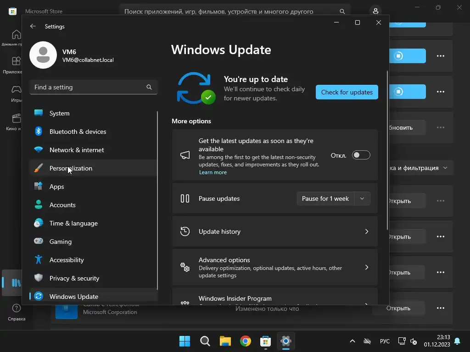Image resolution: width=470 pixels, height=352 pixels.
Task: Click the Time & language clock icon
Action: pos(39,223)
